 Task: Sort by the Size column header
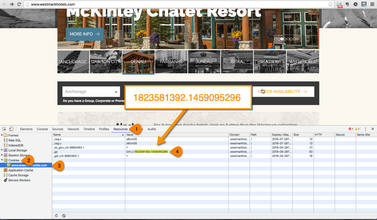pos(303,135)
